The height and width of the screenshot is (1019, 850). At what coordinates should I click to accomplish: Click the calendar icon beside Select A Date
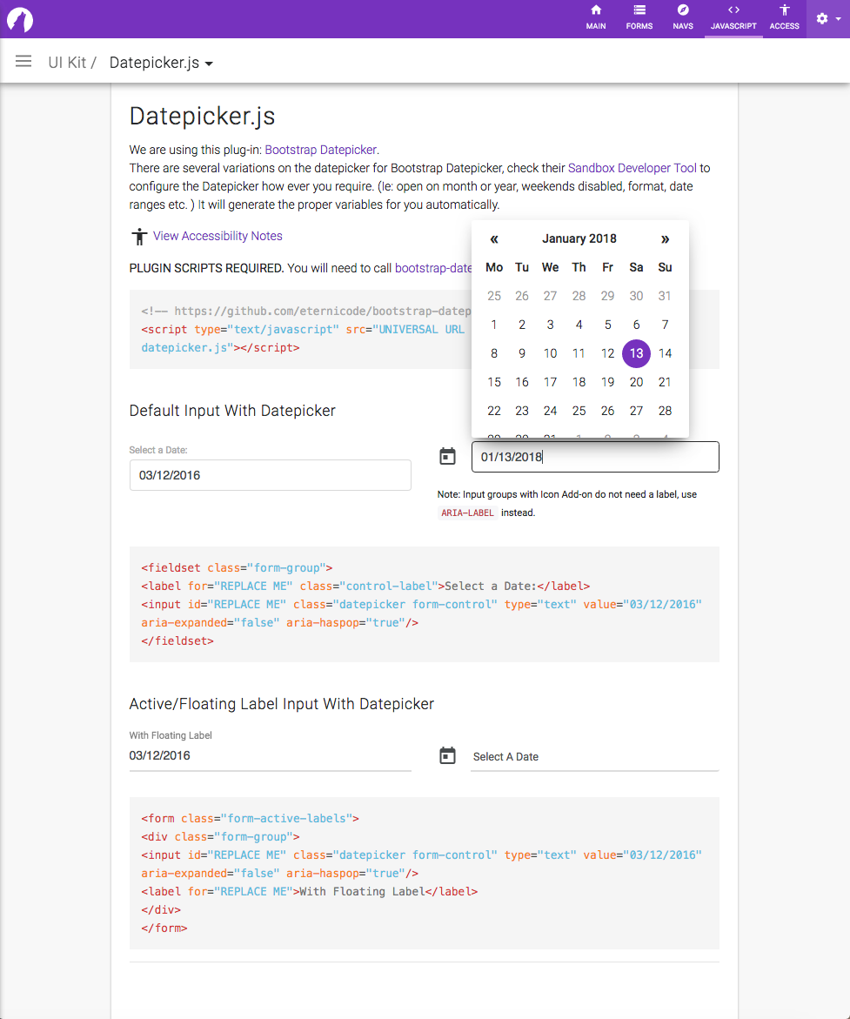(x=448, y=755)
